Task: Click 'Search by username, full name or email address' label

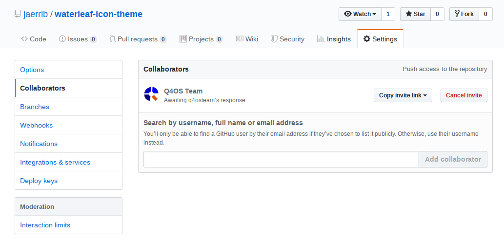Action: (x=223, y=123)
